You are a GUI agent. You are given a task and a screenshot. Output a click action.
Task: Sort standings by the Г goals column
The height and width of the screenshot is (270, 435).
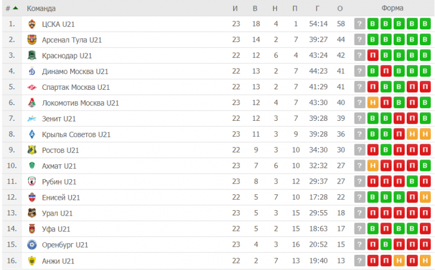pos(318,9)
